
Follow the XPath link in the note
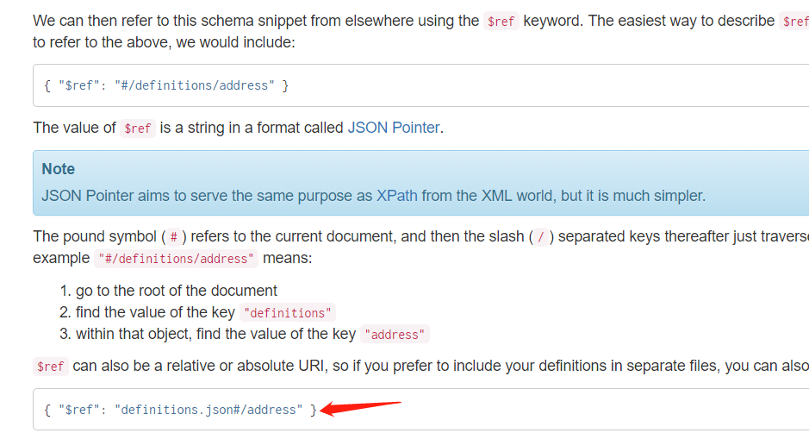(397, 196)
